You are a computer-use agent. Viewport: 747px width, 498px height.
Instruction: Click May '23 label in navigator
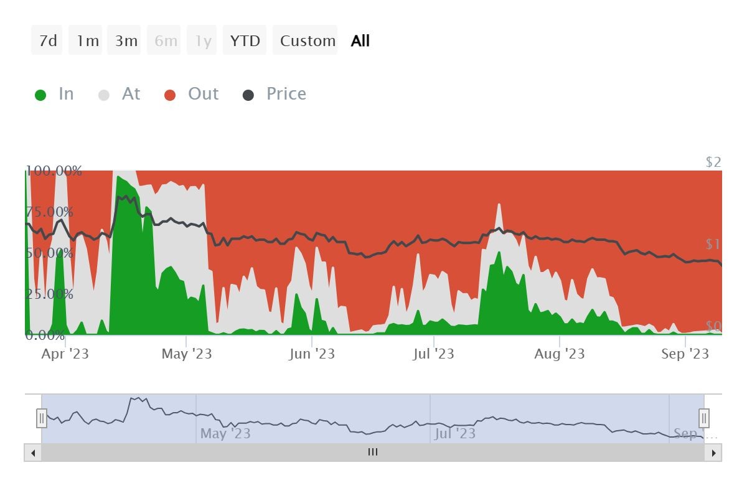point(225,433)
